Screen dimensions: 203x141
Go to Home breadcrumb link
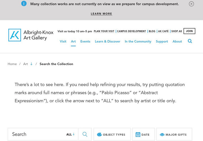(12, 64)
